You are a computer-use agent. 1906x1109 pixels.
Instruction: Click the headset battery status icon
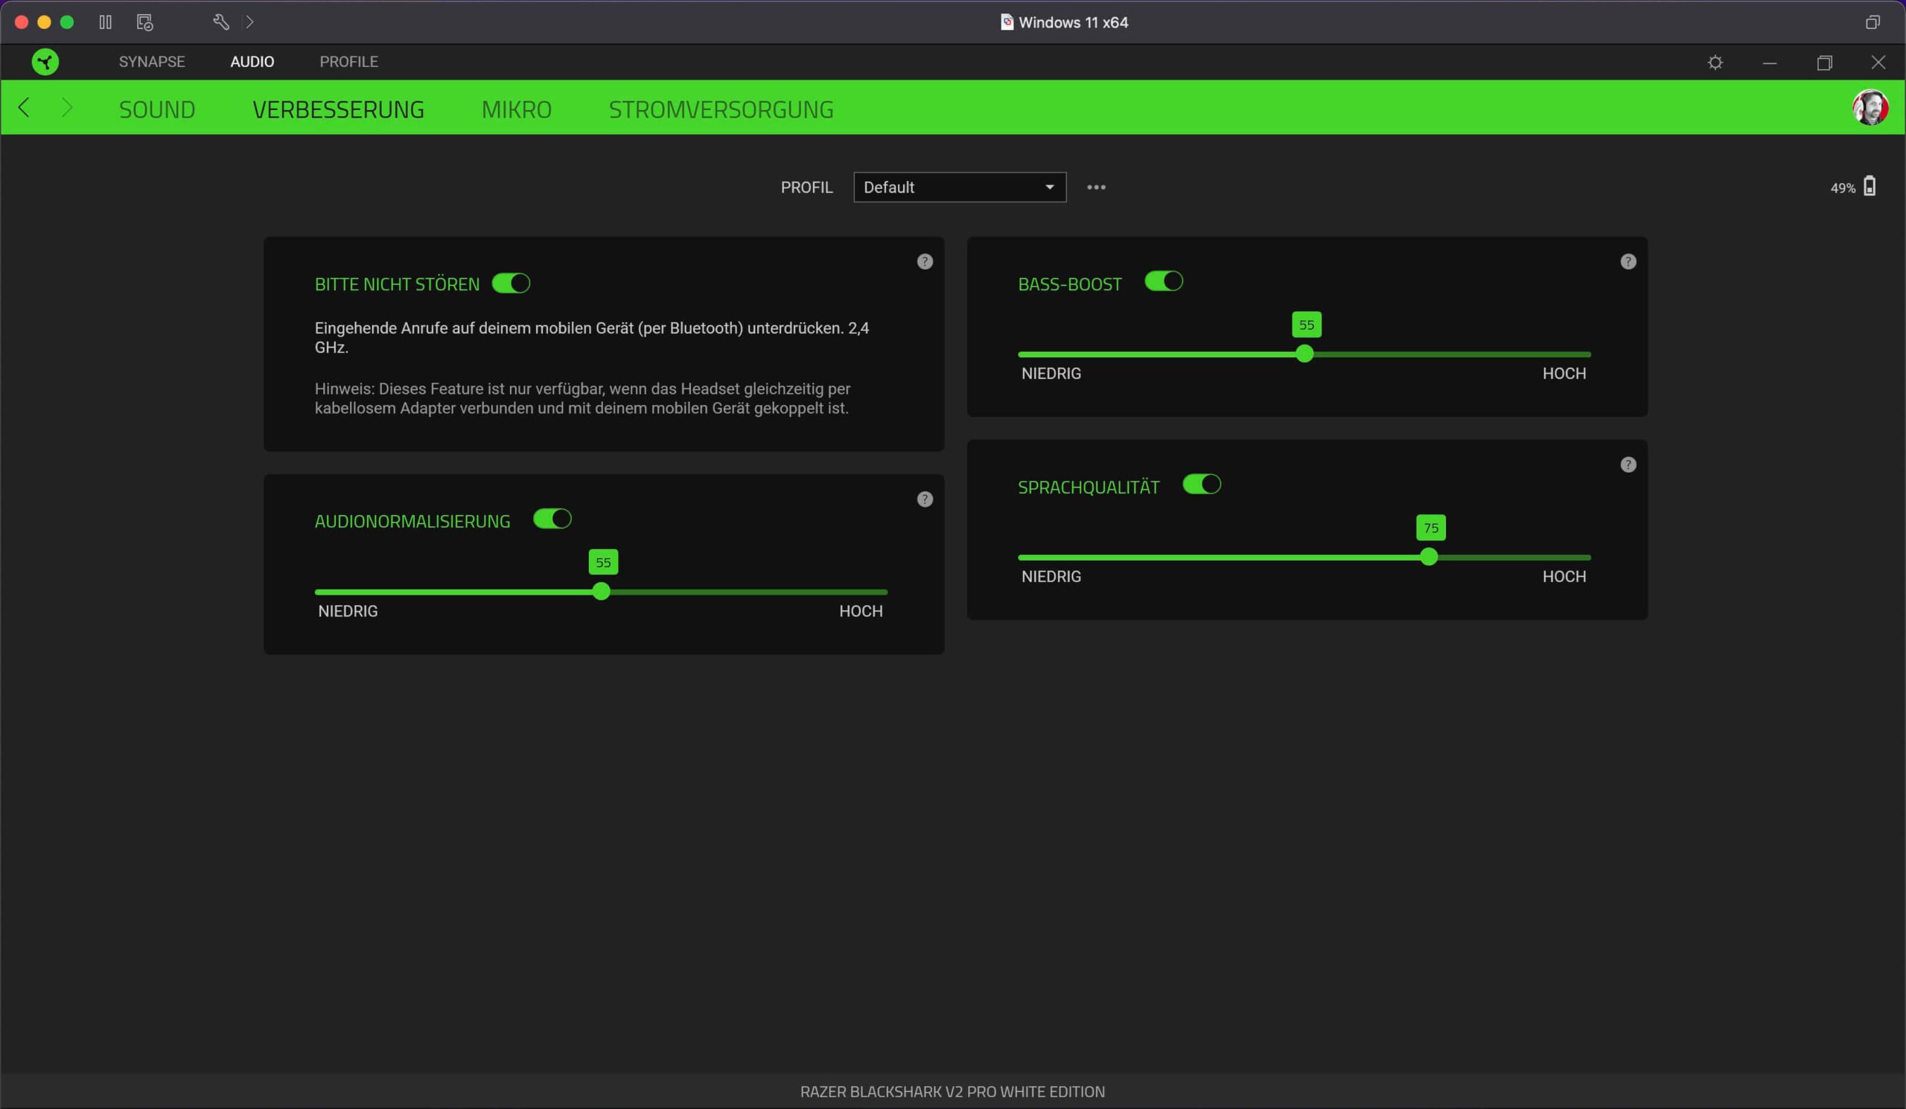tap(1869, 186)
